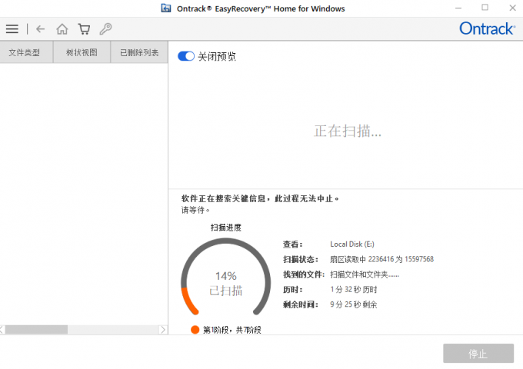The image size is (523, 369).
Task: Click the 第1阶段, 共7阶段 label
Action: coord(232,330)
